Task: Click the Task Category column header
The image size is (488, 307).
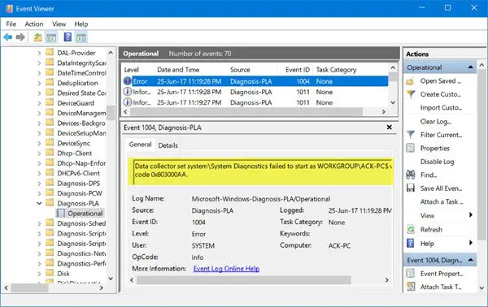Action: (336, 70)
